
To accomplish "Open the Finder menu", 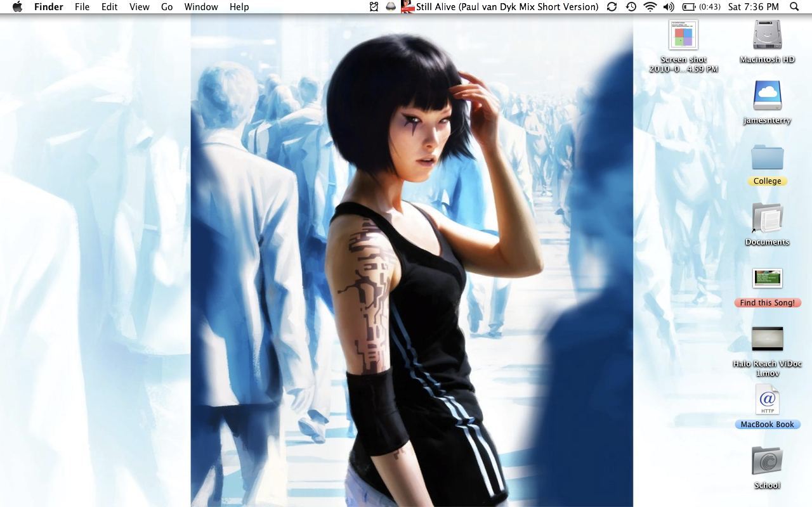I will (x=48, y=7).
